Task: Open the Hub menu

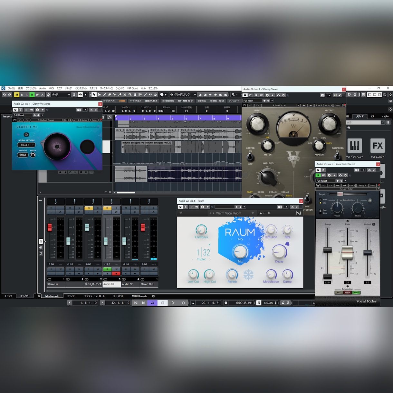Action: [143, 88]
